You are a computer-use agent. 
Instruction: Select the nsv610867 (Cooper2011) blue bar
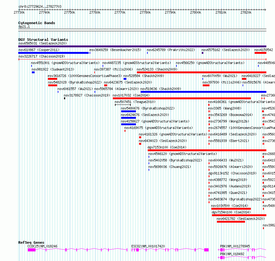coord(53,53)
